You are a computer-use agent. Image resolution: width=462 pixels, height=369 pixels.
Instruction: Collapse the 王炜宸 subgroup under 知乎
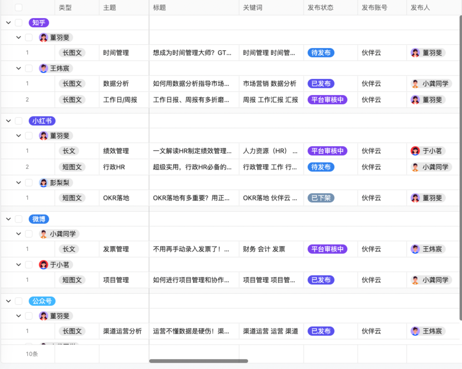coord(18,68)
